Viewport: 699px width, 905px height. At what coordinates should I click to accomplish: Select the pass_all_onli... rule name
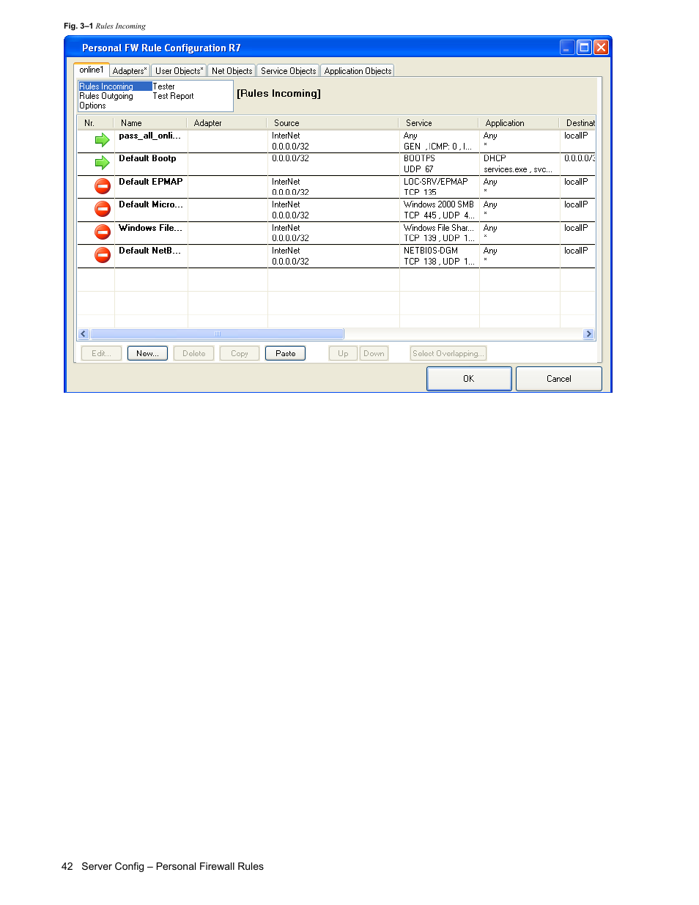coord(149,136)
